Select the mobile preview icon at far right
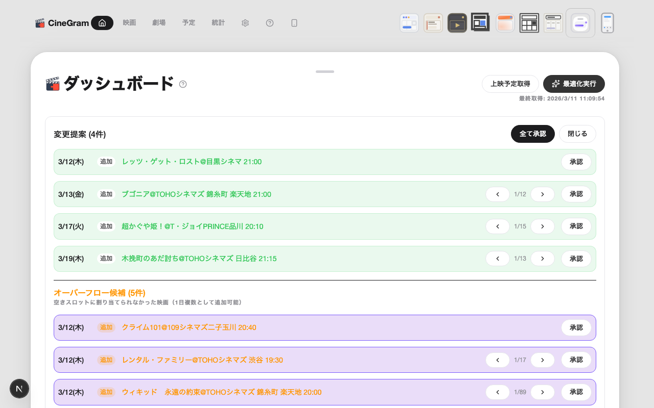 (x=607, y=22)
